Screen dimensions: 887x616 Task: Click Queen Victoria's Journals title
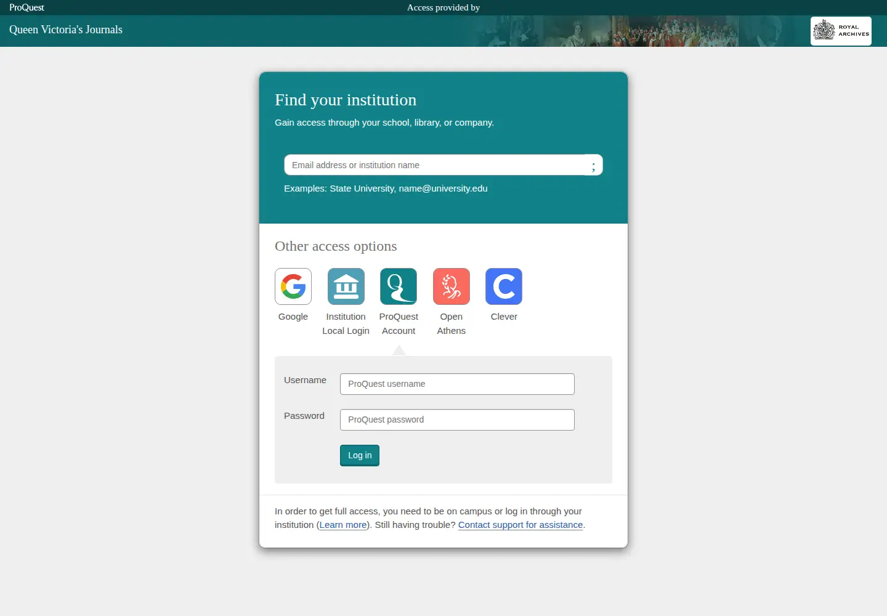coord(66,30)
